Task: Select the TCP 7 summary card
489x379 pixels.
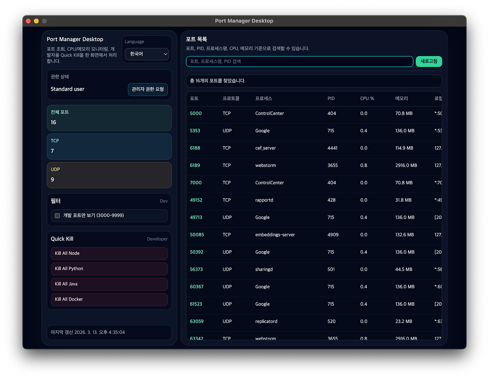Action: [x=109, y=147]
